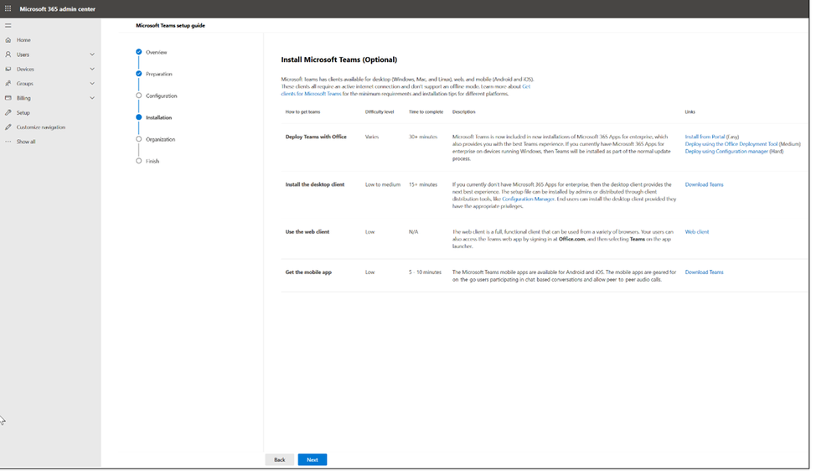The image size is (837, 471).
Task: Click the Next button
Action: (x=313, y=459)
